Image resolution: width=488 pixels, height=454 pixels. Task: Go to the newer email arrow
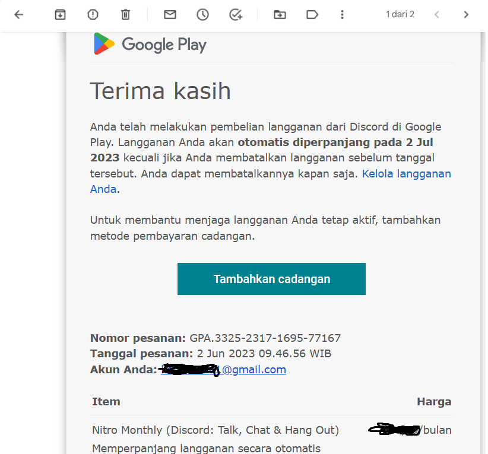[x=437, y=15]
